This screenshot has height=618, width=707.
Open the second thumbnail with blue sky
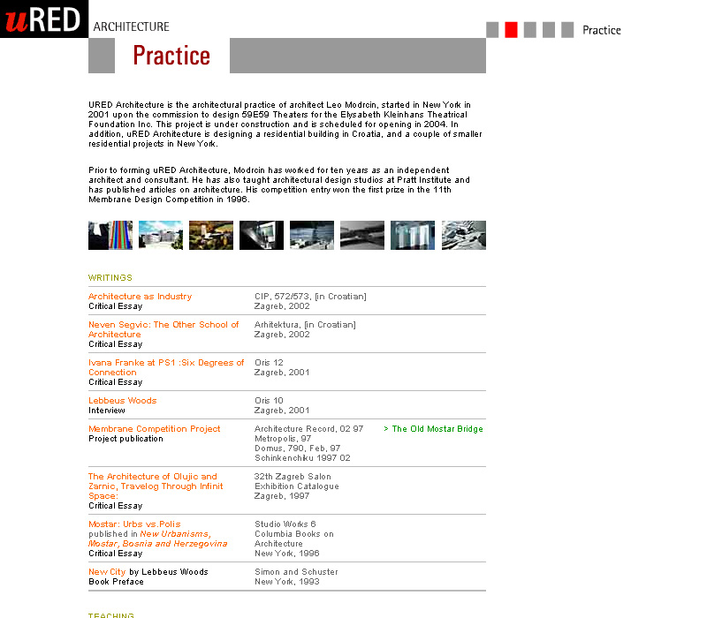(161, 236)
